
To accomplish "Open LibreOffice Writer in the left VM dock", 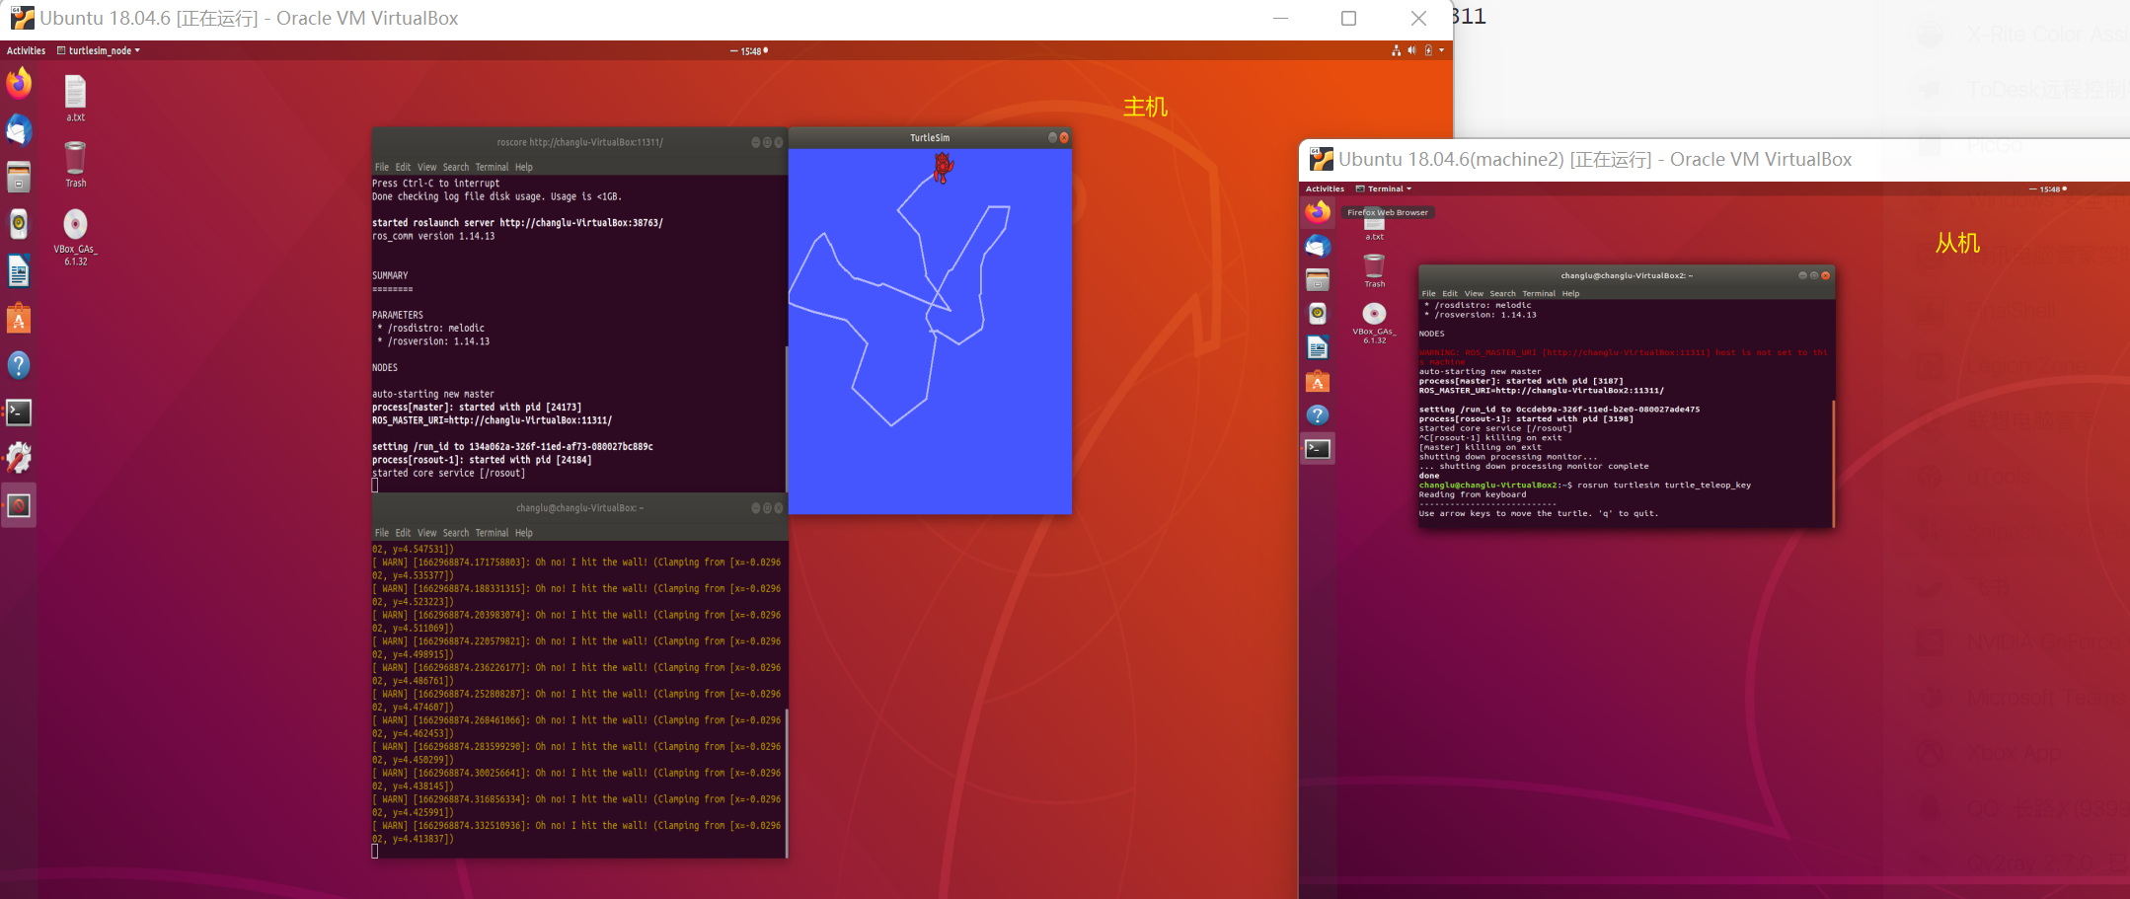I will tap(19, 271).
